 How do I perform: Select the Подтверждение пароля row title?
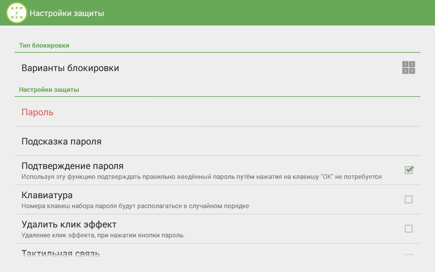[72, 166]
